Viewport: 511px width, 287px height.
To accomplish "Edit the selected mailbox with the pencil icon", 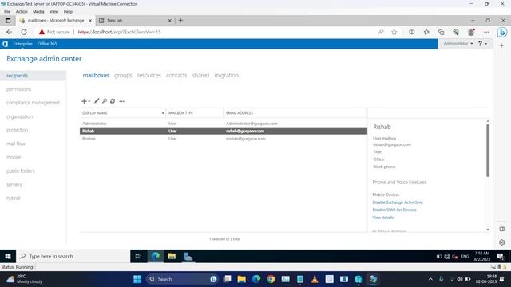I will pyautogui.click(x=97, y=101).
